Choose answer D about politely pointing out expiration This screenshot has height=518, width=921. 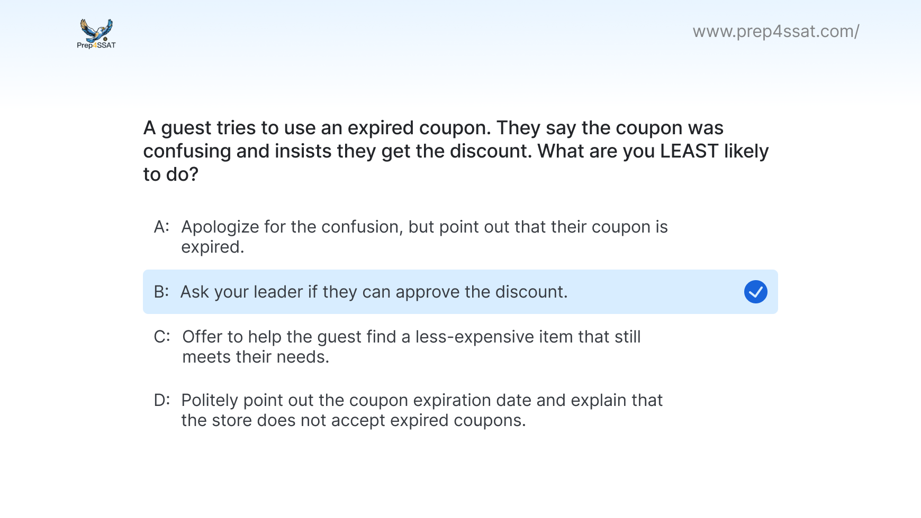point(421,401)
